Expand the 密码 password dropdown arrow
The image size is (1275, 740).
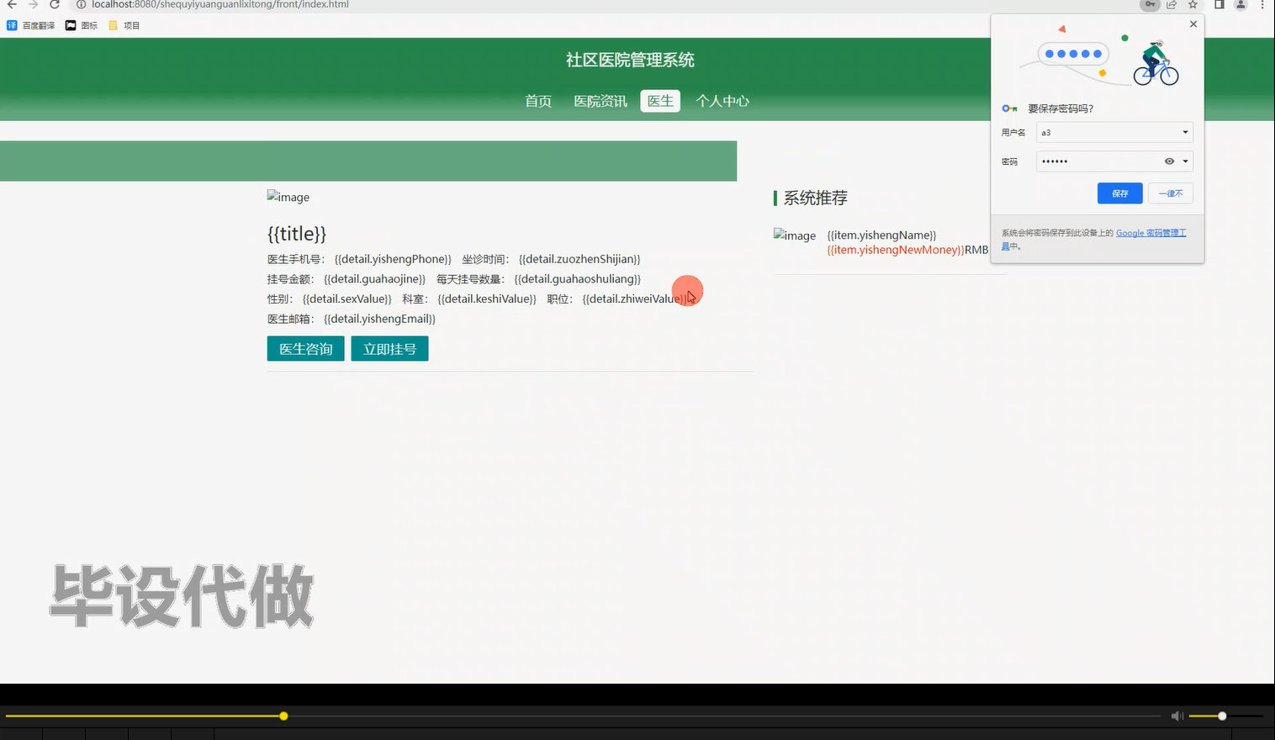click(x=1185, y=161)
